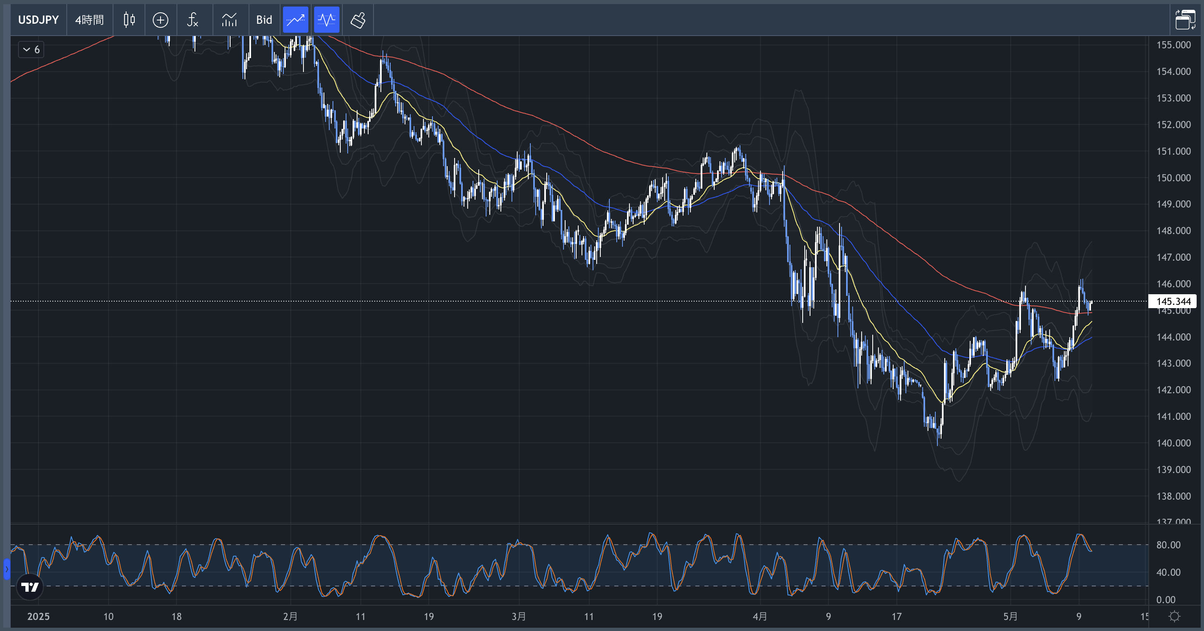Click the 145.344 current price label

(1173, 301)
